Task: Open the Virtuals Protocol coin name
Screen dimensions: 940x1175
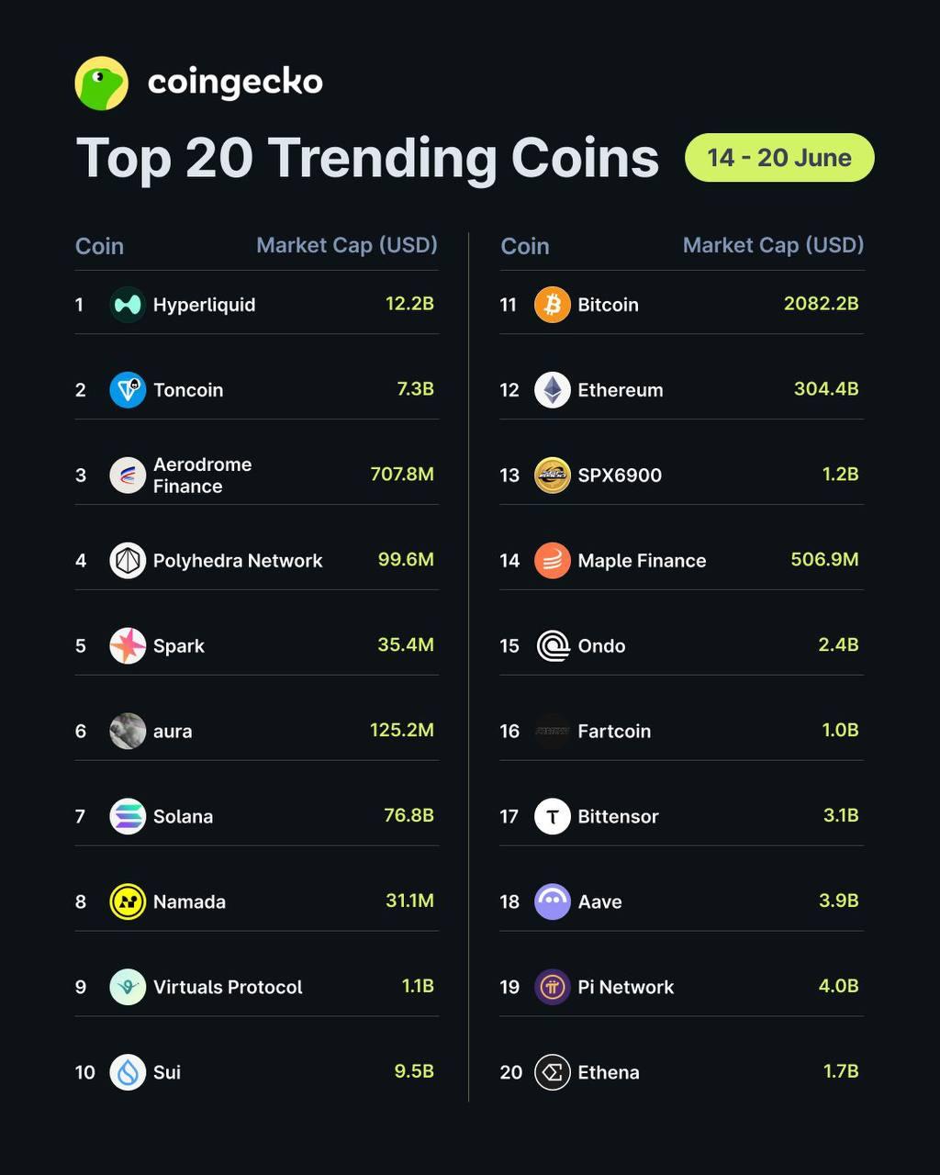Action: coord(228,987)
